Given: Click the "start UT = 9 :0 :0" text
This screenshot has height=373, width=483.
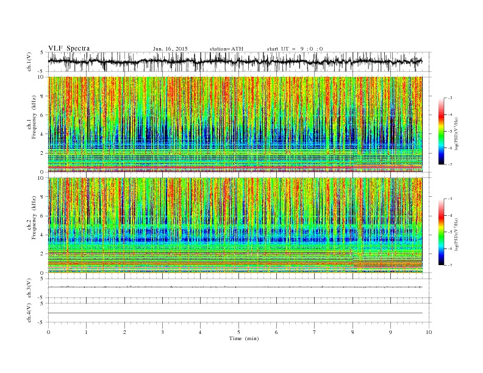Looking at the screenshot, I should 295,49.
